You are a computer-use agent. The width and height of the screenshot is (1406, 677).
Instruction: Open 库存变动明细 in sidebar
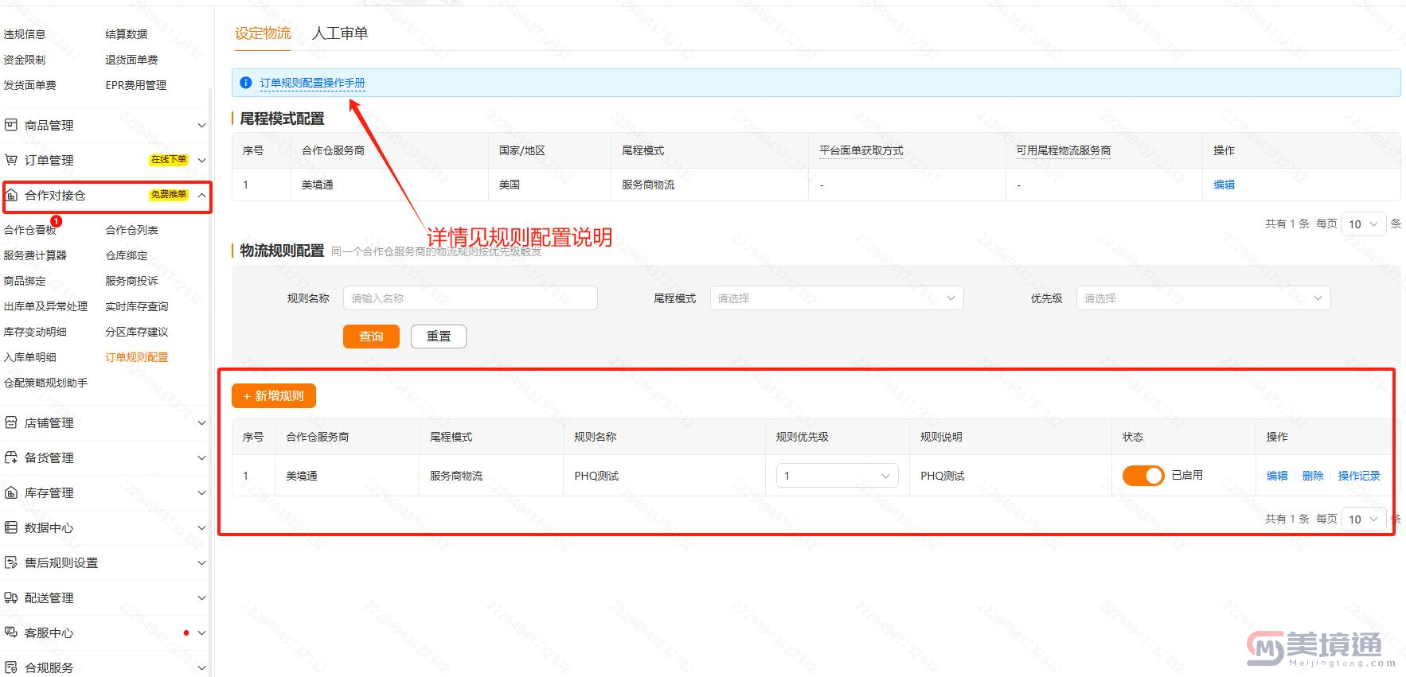coord(35,332)
